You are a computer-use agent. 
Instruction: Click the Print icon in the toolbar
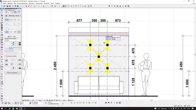coord(10,6)
